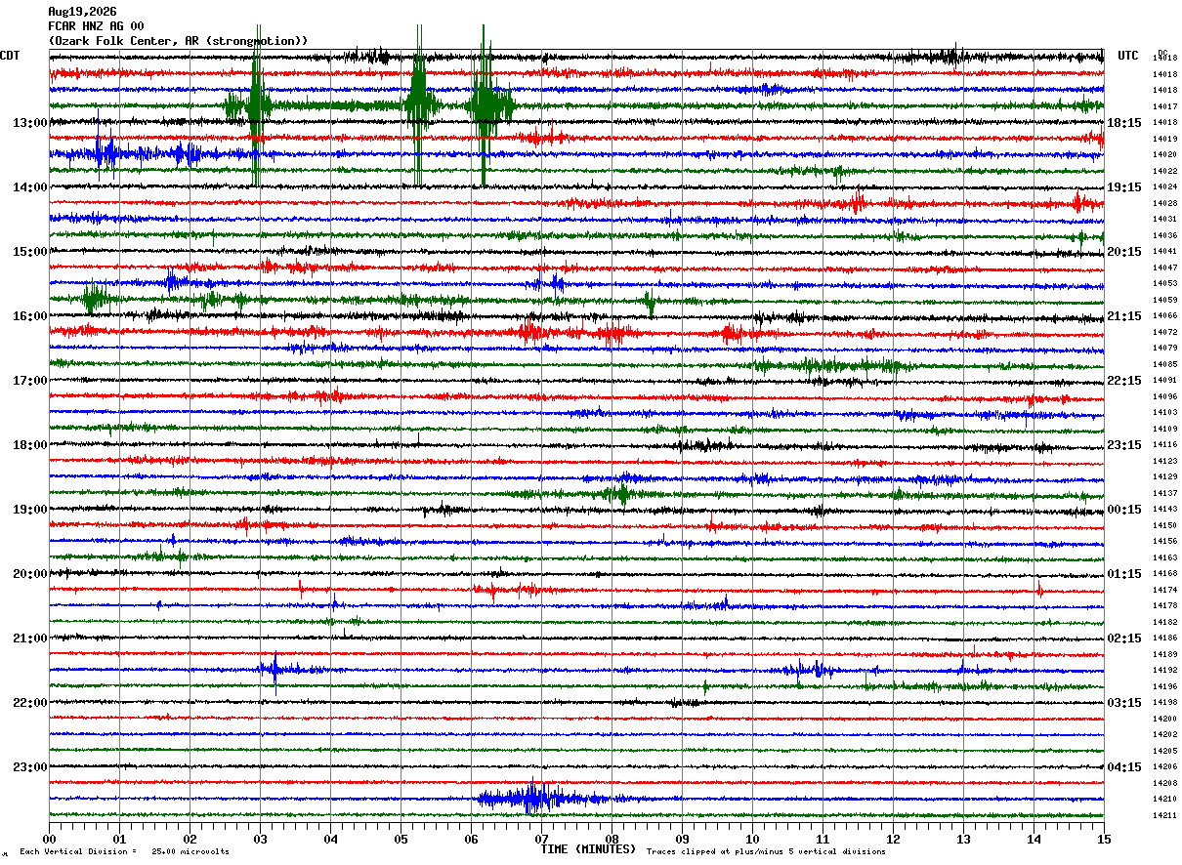Image resolution: width=1182 pixels, height=865 pixels.
Task: Click the 'Traces clipped' footer note
Action: click(766, 851)
